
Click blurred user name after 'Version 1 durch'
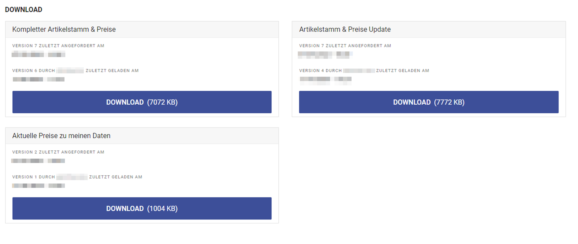pos(72,177)
